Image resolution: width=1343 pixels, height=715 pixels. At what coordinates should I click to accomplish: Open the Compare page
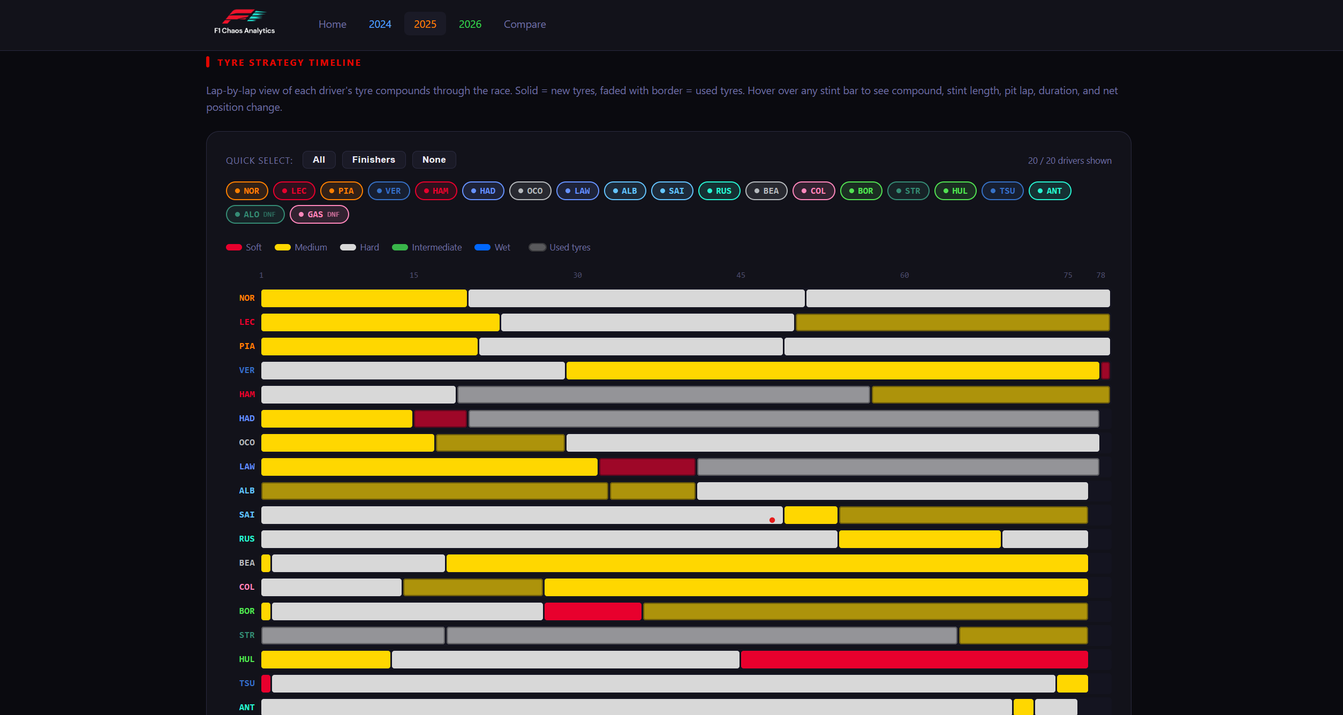(x=525, y=24)
